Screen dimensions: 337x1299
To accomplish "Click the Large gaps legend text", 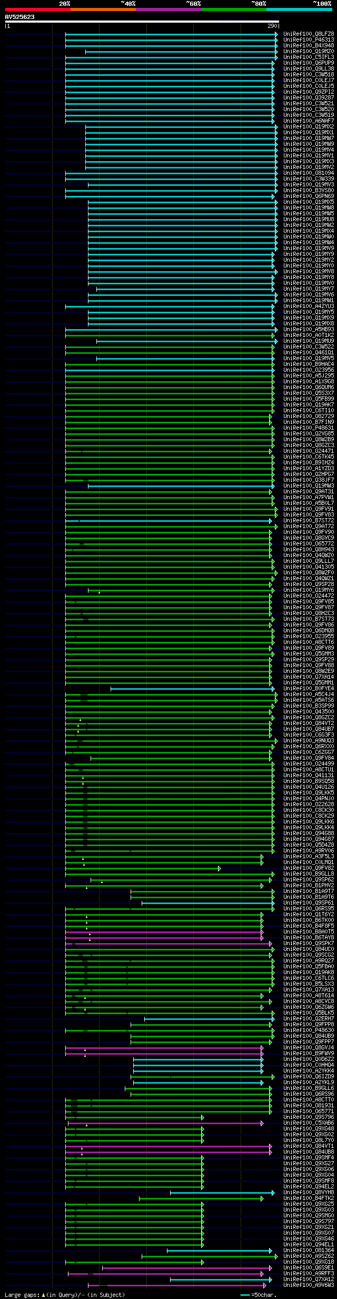I will click(x=65, y=1294).
